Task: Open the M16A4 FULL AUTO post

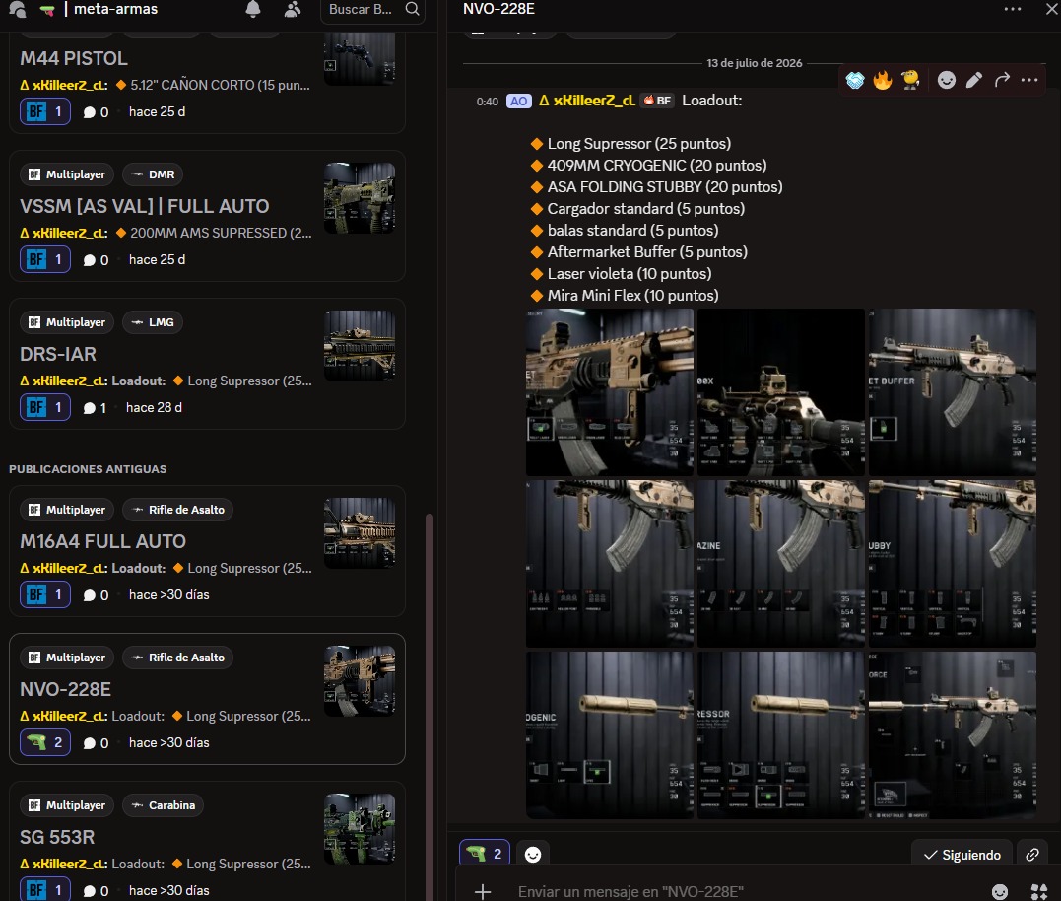Action: (102, 541)
